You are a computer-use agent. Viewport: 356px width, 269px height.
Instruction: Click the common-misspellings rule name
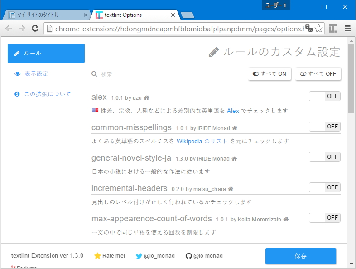[x=131, y=127]
